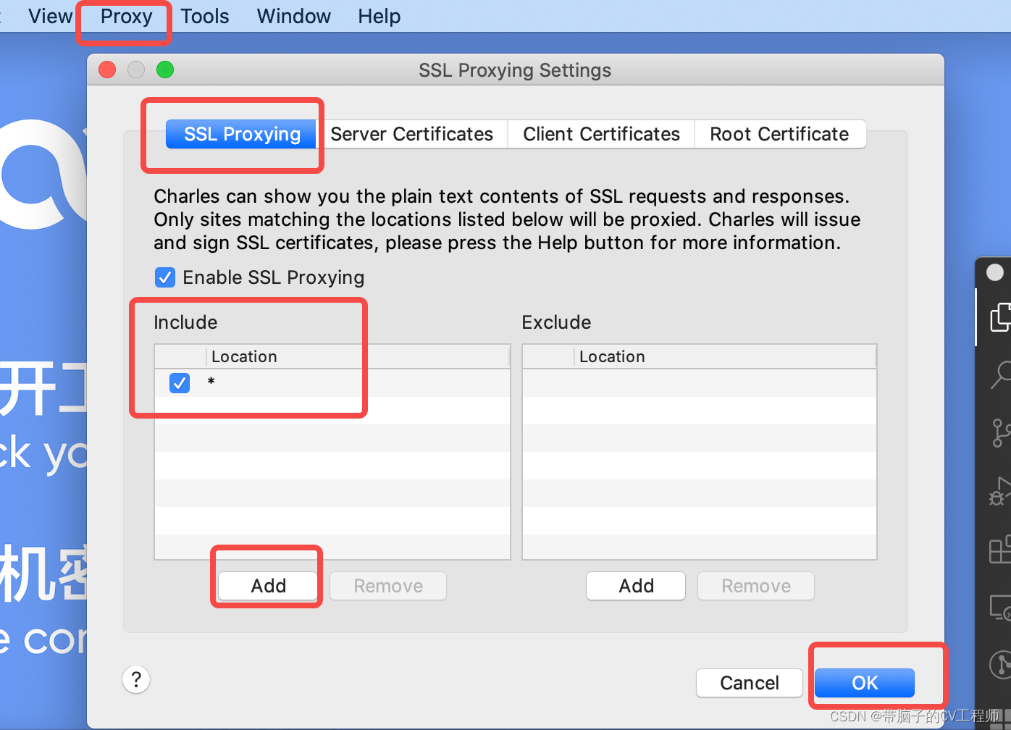This screenshot has height=730, width=1011.
Task: Open the View menu
Action: tap(50, 16)
